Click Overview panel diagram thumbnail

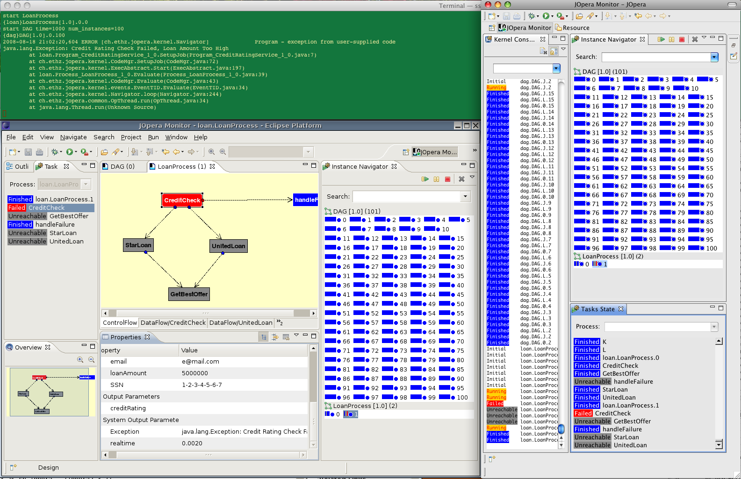point(49,392)
